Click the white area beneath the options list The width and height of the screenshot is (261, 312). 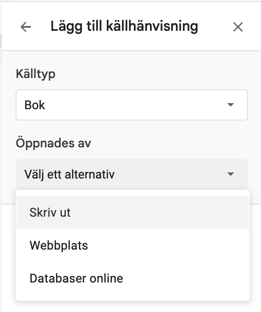tap(131, 306)
